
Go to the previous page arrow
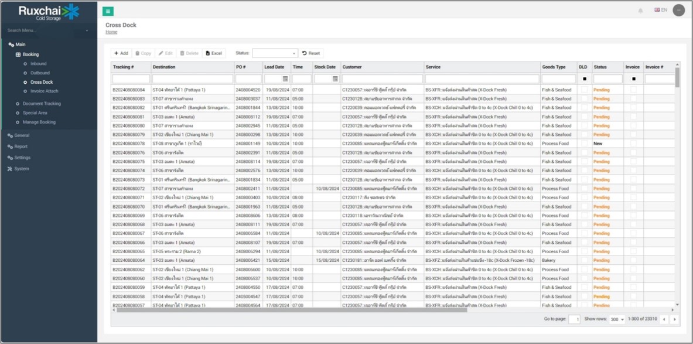coord(664,319)
